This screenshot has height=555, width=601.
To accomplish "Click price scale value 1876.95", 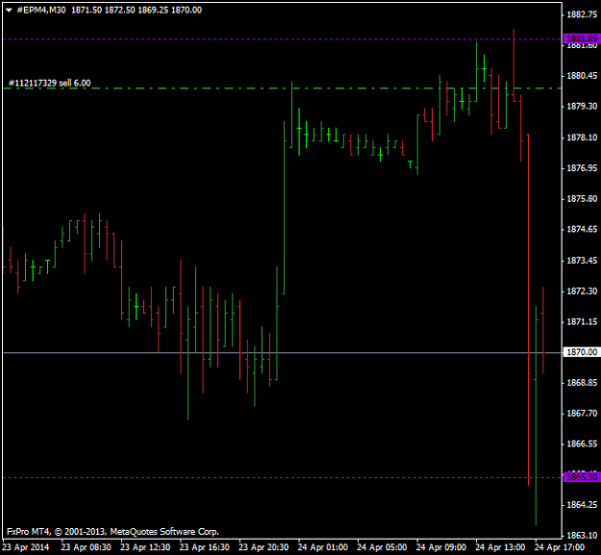I will 582,168.
